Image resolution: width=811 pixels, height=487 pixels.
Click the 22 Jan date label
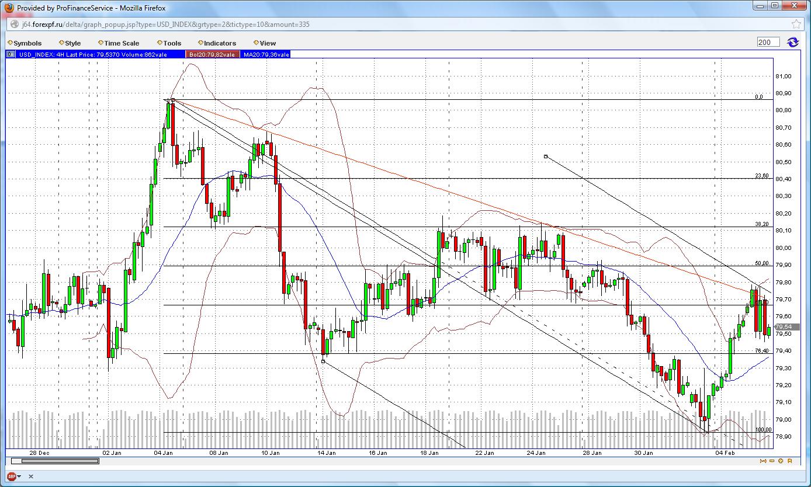tap(484, 453)
